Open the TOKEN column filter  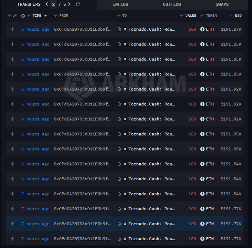pos(202,16)
